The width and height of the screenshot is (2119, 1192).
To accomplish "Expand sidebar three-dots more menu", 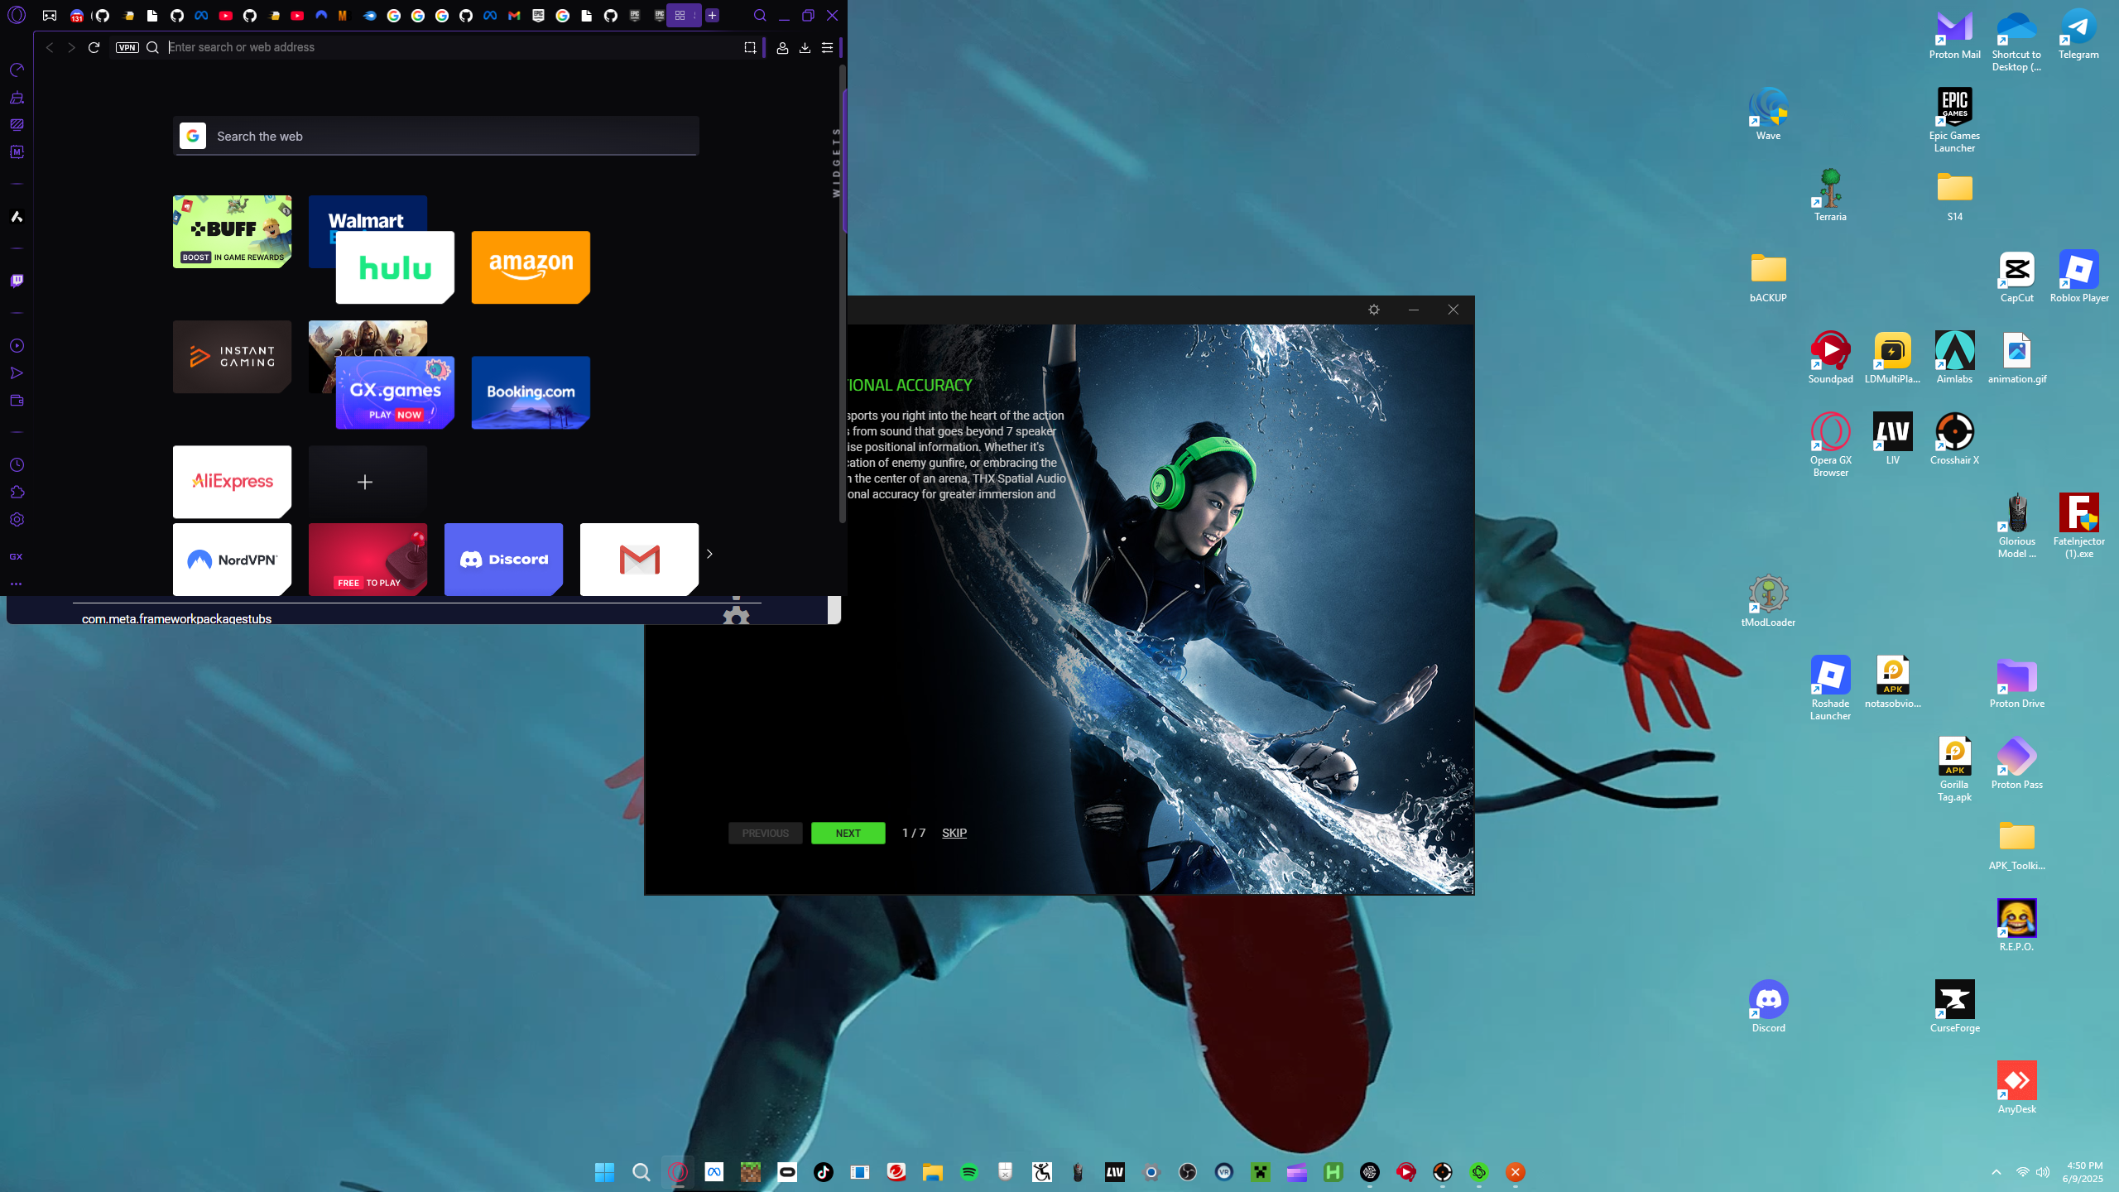I will 17,584.
